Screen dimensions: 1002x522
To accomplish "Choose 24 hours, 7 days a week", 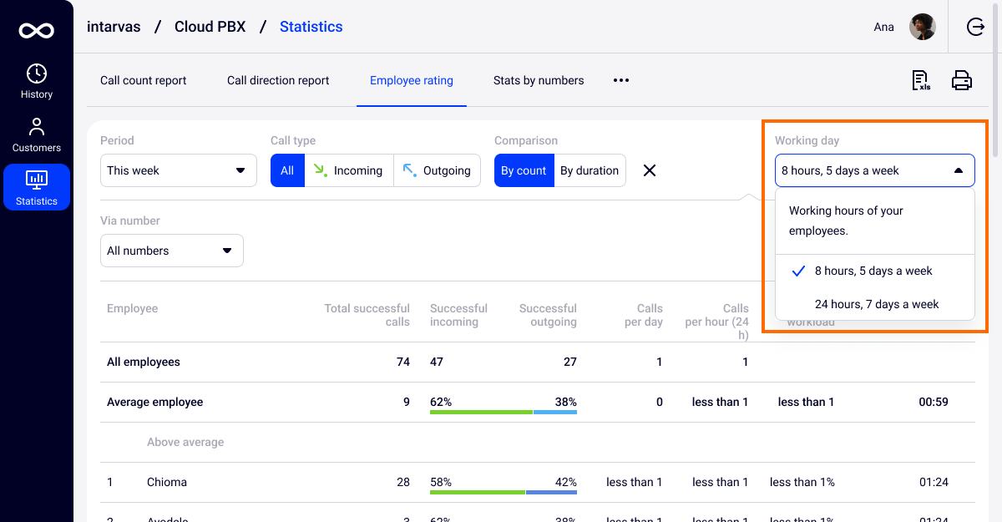I will pyautogui.click(x=876, y=304).
